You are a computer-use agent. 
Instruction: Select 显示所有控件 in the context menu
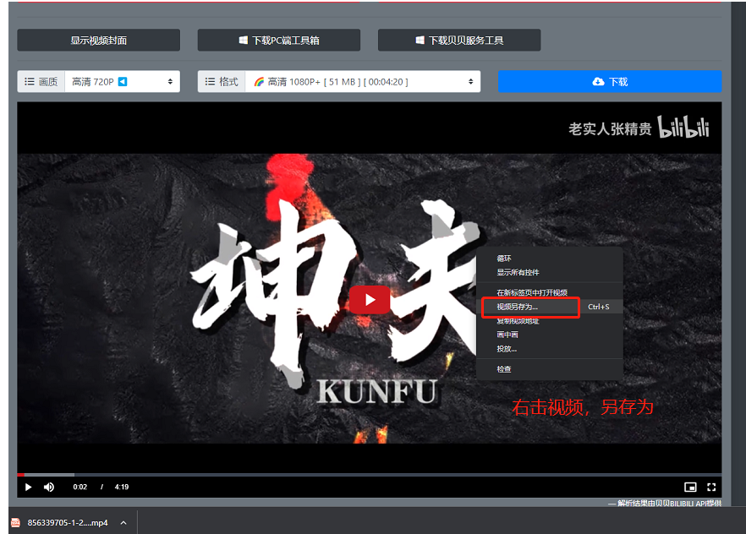(x=518, y=272)
